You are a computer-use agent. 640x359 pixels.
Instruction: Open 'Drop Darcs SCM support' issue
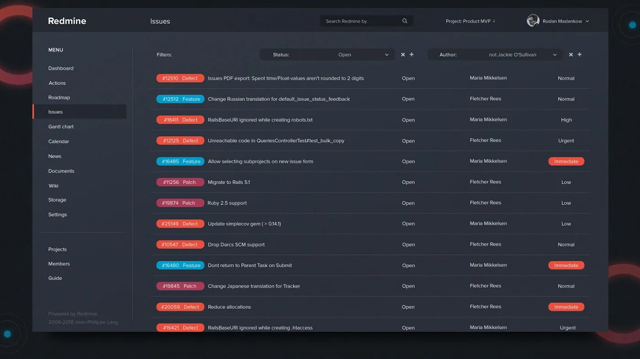pos(236,244)
